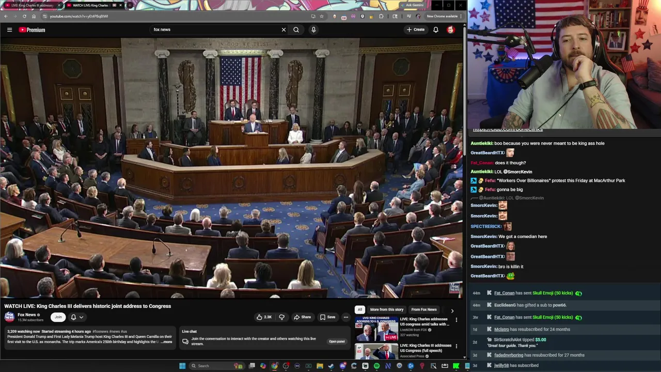Screen dimensions: 661x372
Task: Save the video to a playlist
Action: (x=327, y=317)
